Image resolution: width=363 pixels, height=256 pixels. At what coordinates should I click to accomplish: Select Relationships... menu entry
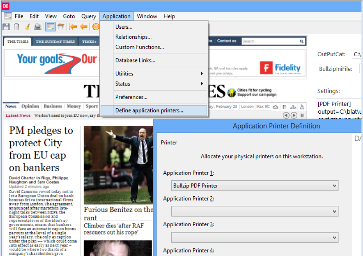pyautogui.click(x=154, y=37)
